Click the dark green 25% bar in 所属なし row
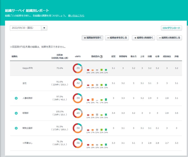 [x=106, y=145]
